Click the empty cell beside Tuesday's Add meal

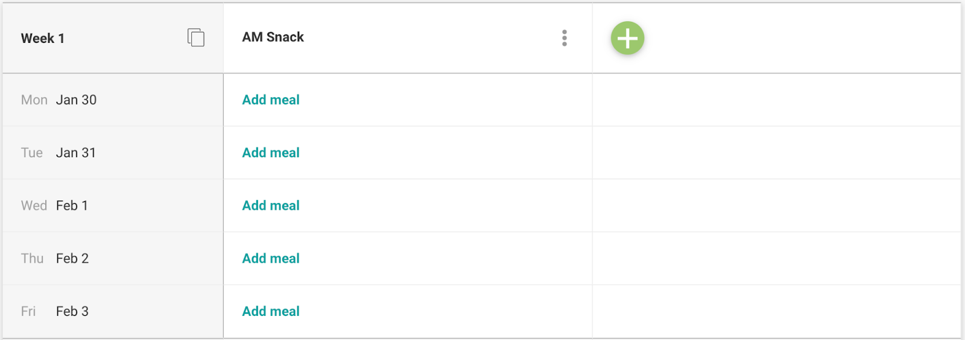click(776, 153)
